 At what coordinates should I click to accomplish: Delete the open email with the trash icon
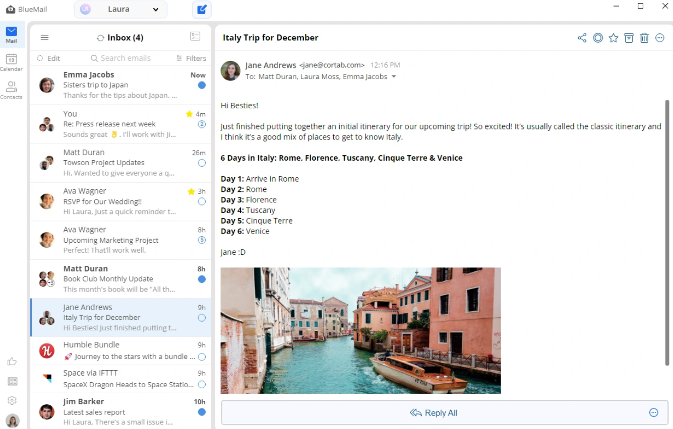coord(644,37)
